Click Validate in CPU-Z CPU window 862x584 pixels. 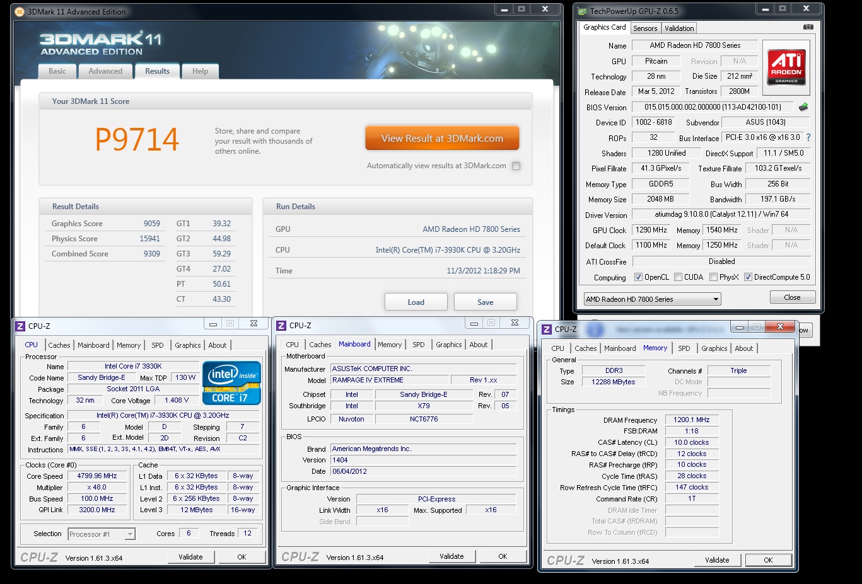[190, 557]
